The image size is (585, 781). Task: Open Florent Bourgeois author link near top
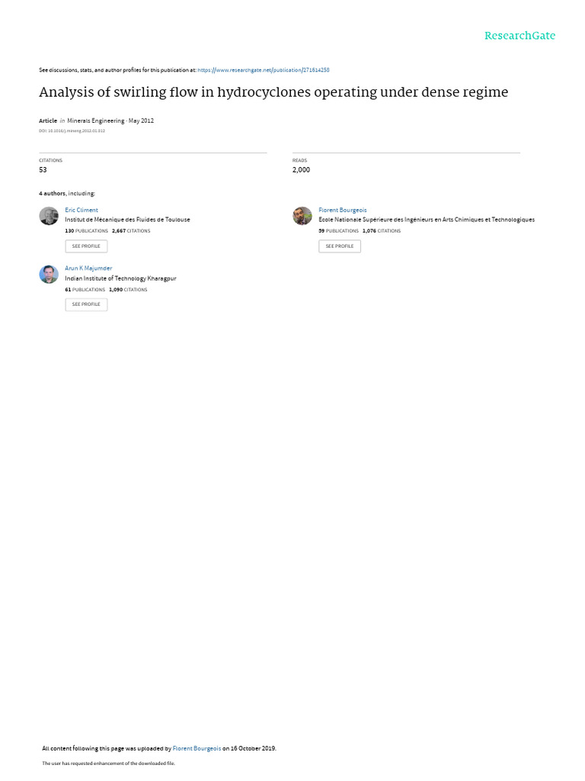[342, 211]
